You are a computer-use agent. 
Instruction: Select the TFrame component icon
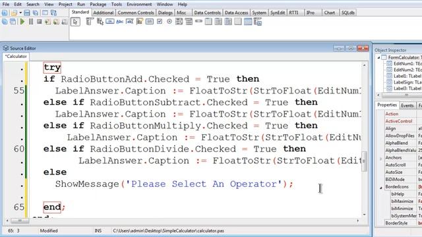click(248, 22)
